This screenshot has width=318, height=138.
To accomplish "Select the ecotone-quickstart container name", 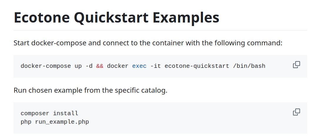I will (x=197, y=66).
